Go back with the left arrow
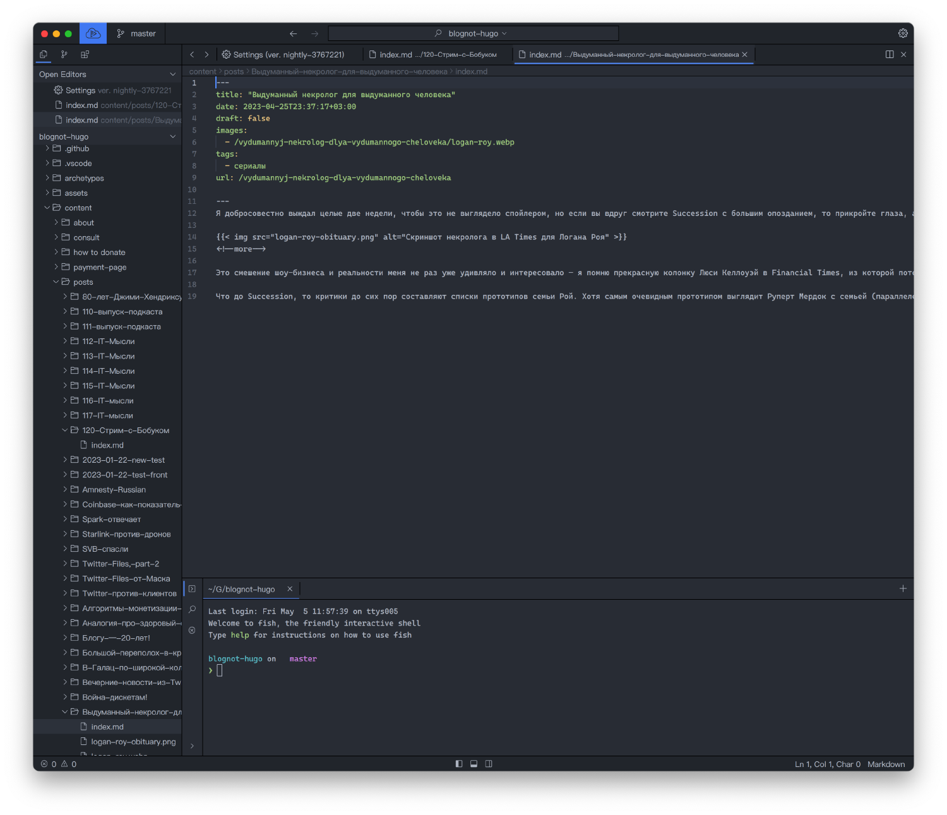947x815 pixels. click(293, 33)
